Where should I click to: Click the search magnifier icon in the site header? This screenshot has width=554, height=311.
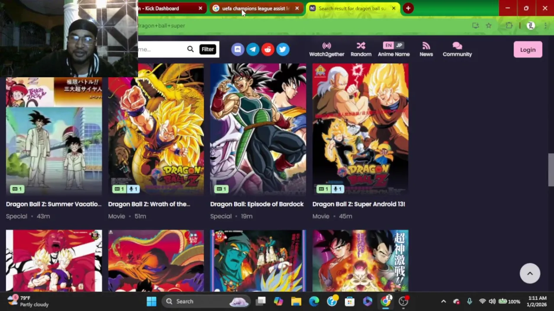click(190, 49)
